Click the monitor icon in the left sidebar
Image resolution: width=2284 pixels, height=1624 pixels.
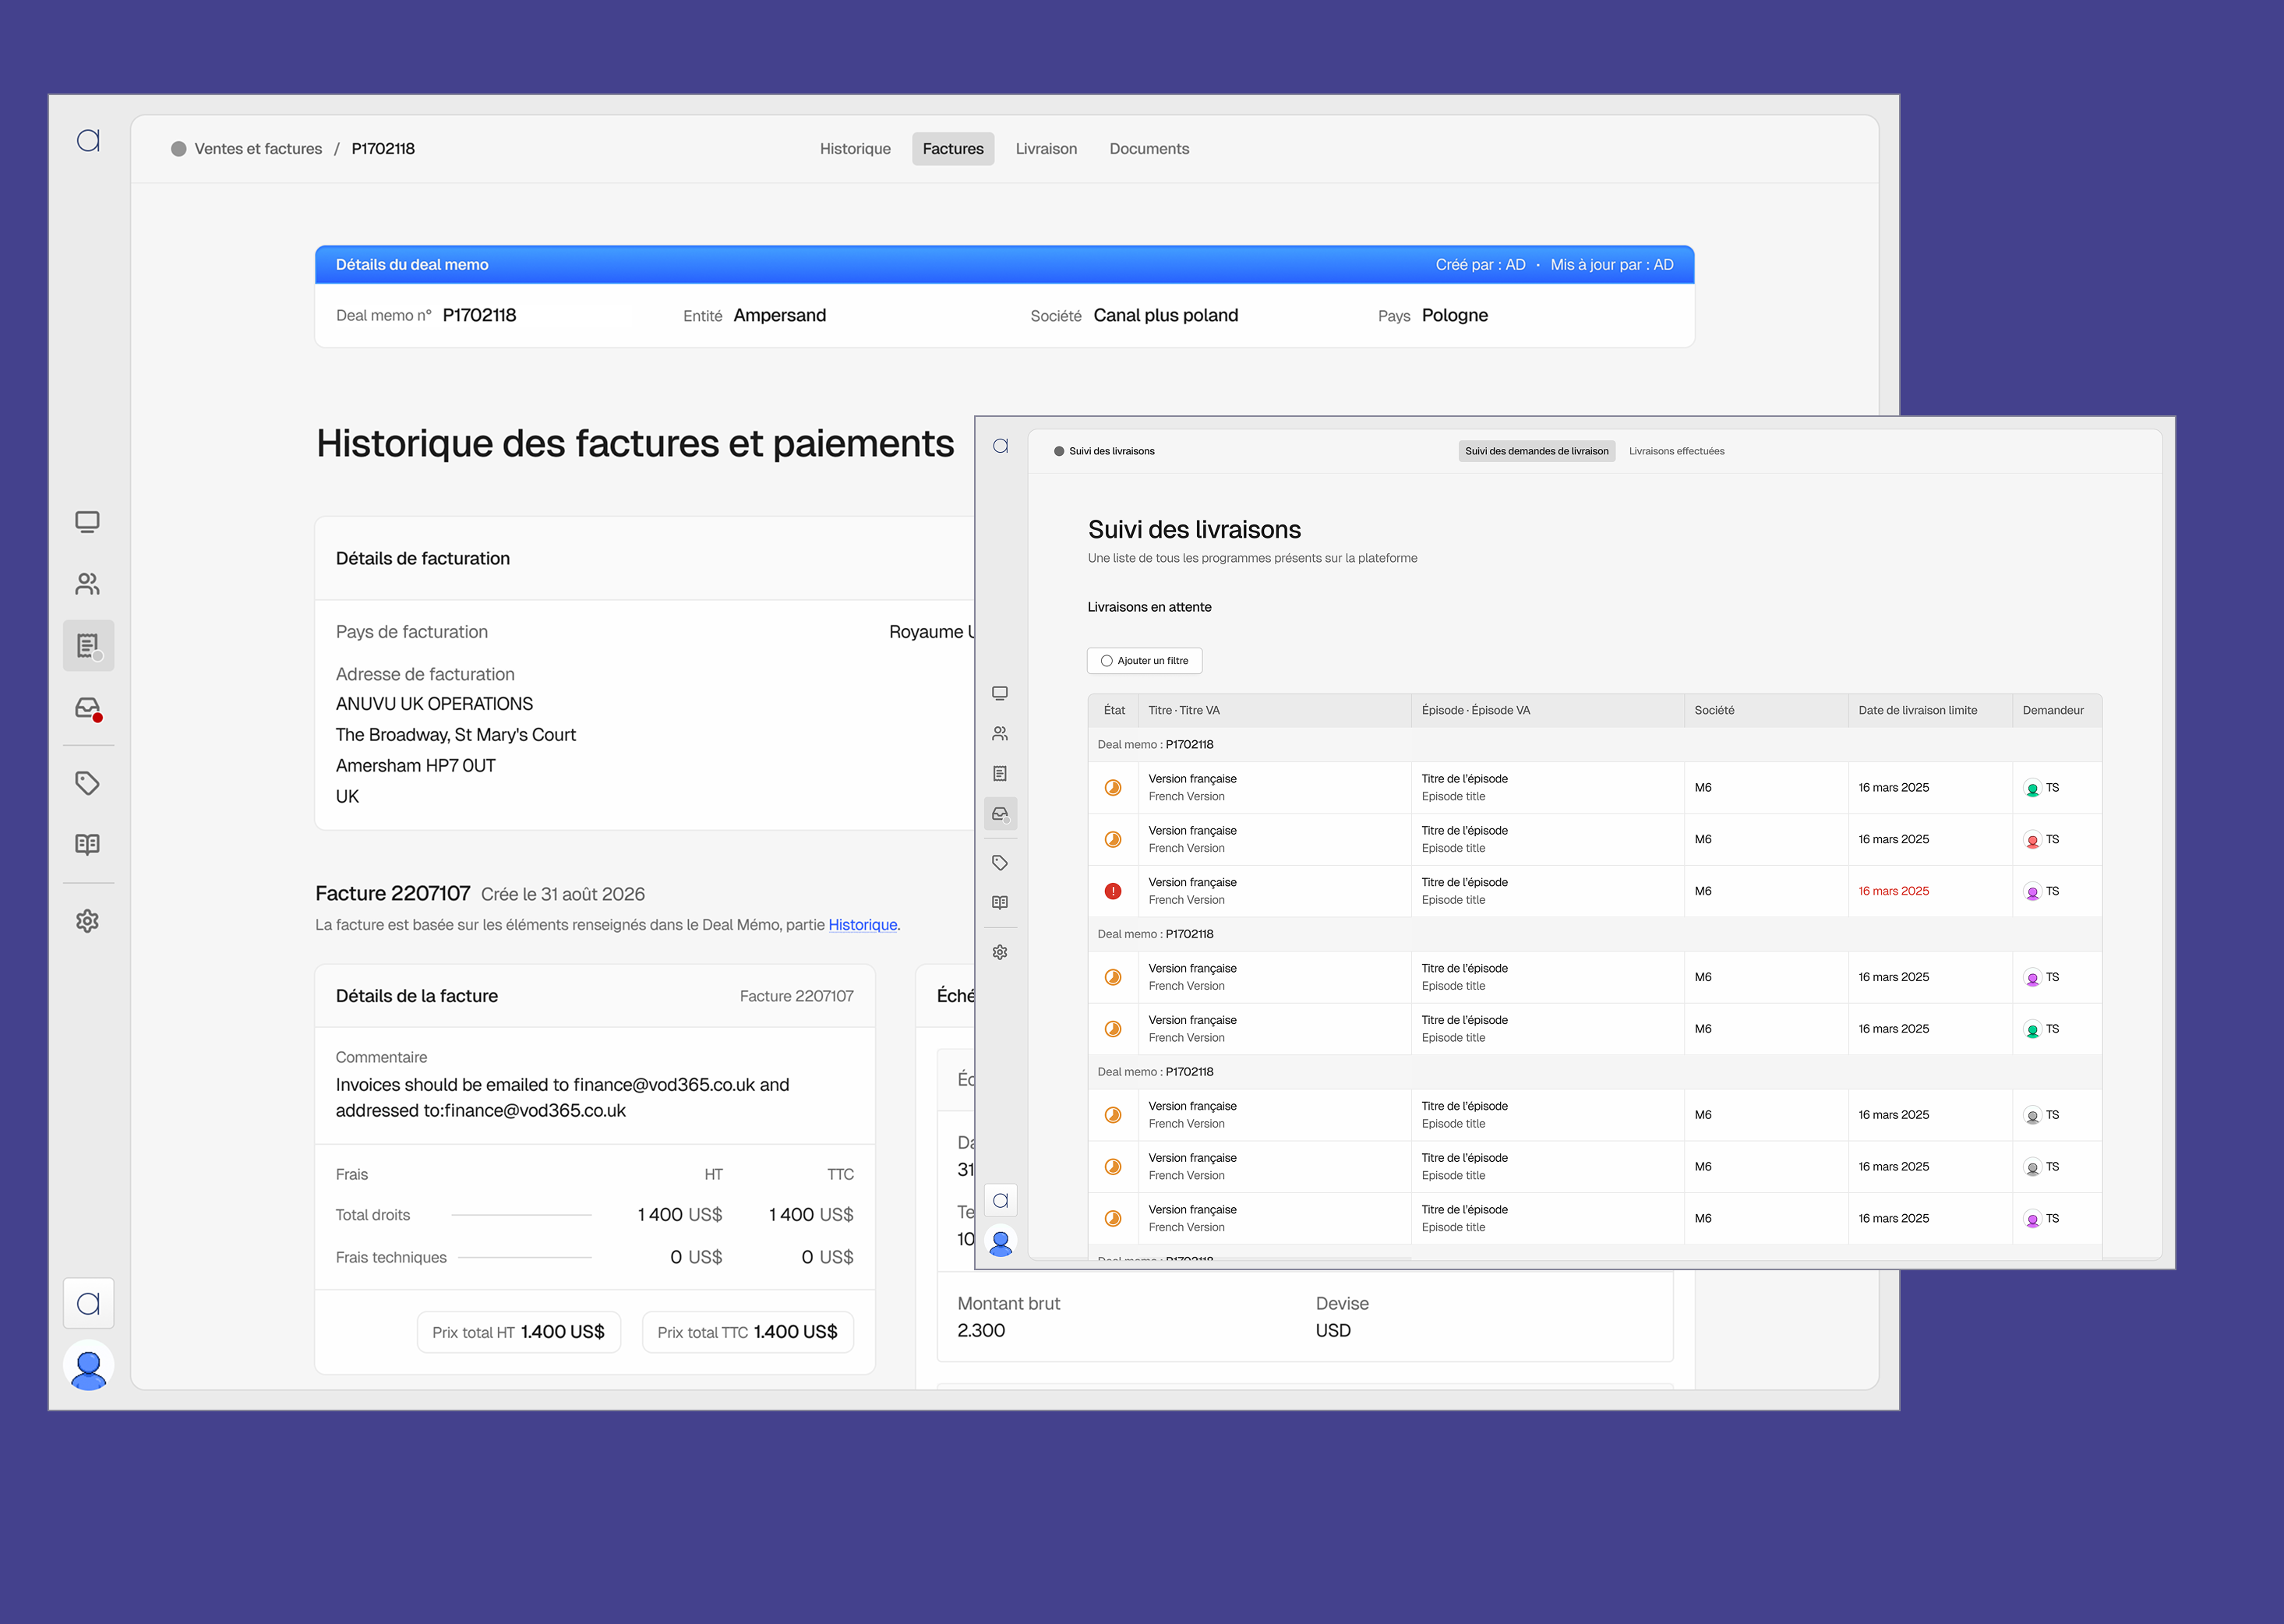point(88,522)
